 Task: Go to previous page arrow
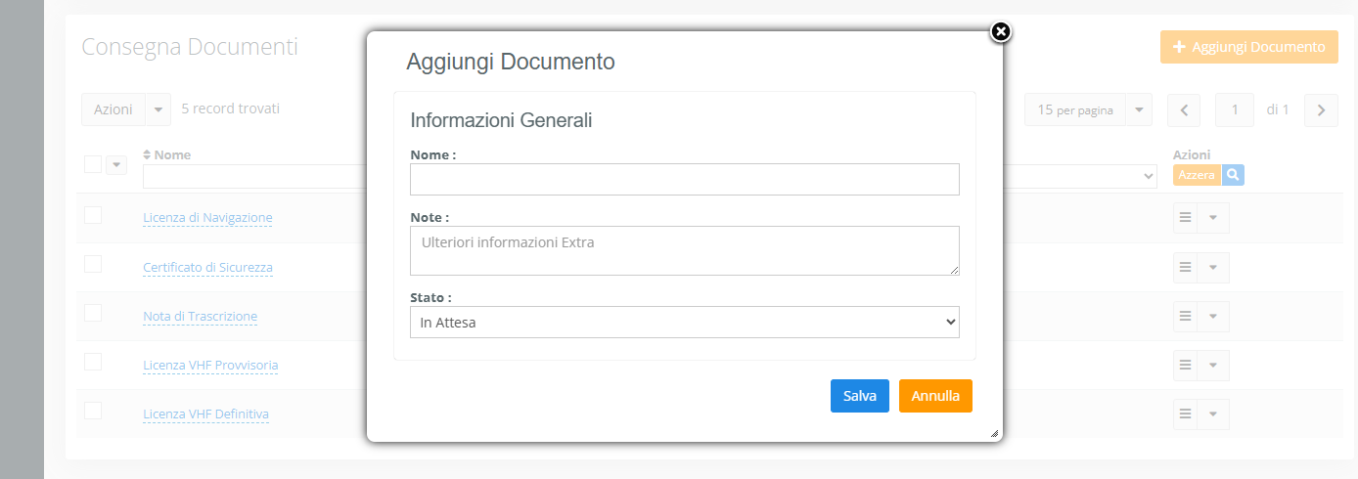[1184, 109]
